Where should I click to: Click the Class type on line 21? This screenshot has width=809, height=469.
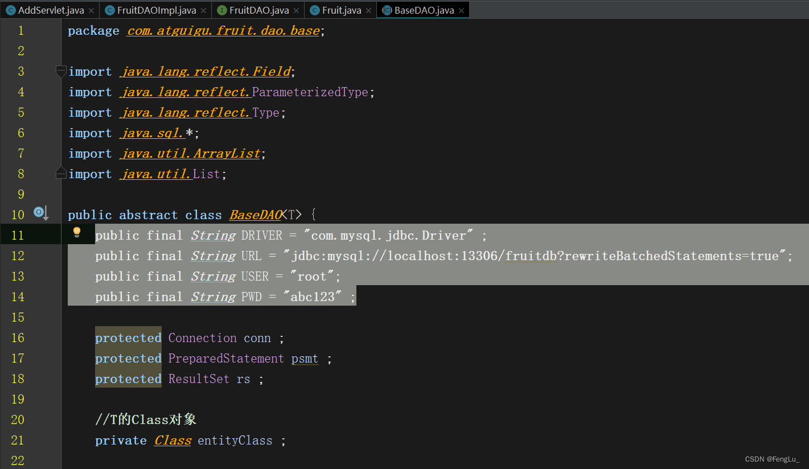click(173, 441)
